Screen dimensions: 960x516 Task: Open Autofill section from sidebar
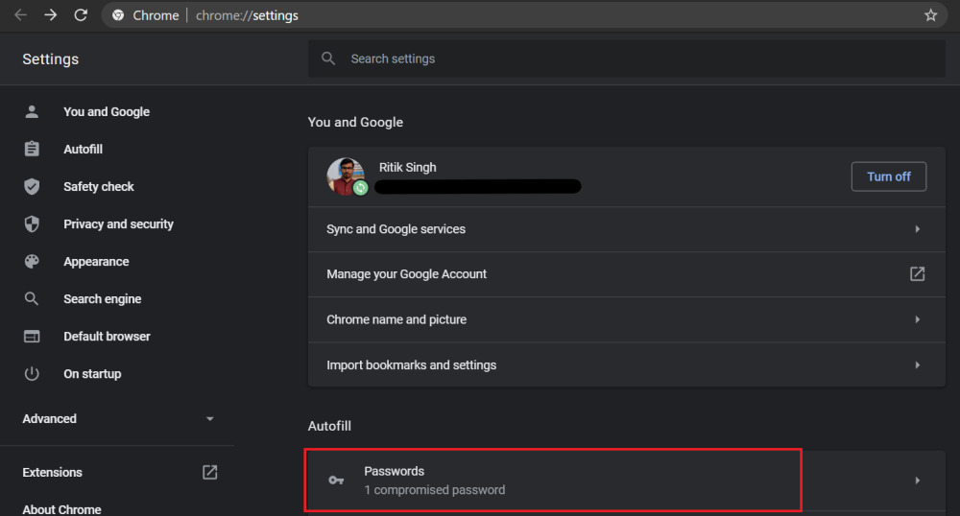[84, 150]
